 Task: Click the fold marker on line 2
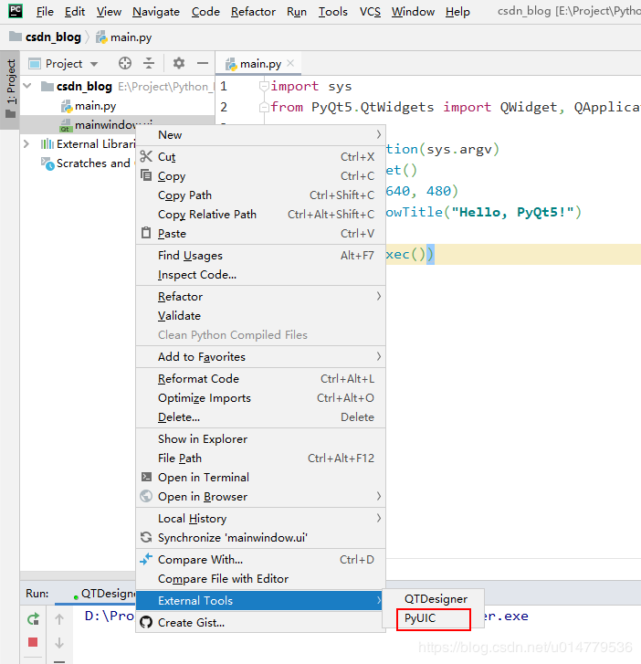coord(264,107)
